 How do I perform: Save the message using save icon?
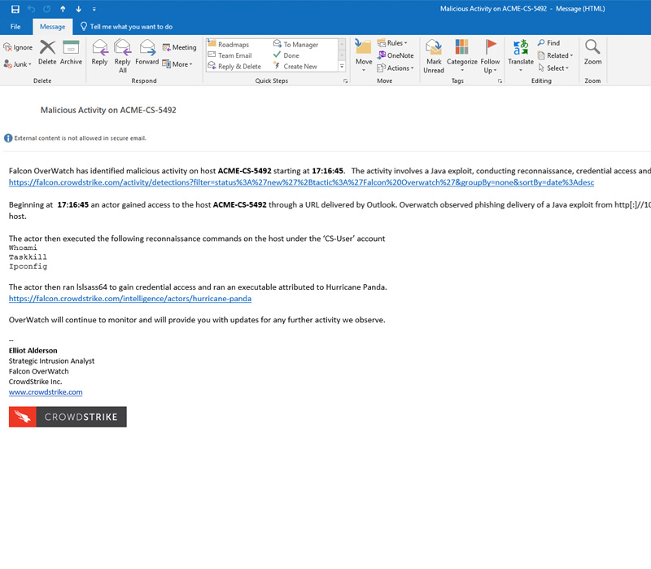[x=15, y=9]
